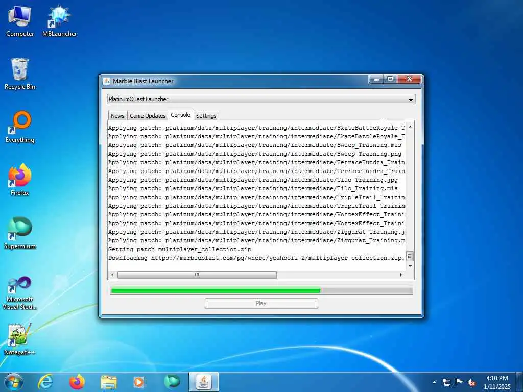Screen dimensions: 523x392
Task: Switch to the Game Updates tab
Action: [x=148, y=116]
